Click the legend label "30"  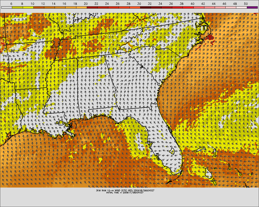(x=139, y=4)
